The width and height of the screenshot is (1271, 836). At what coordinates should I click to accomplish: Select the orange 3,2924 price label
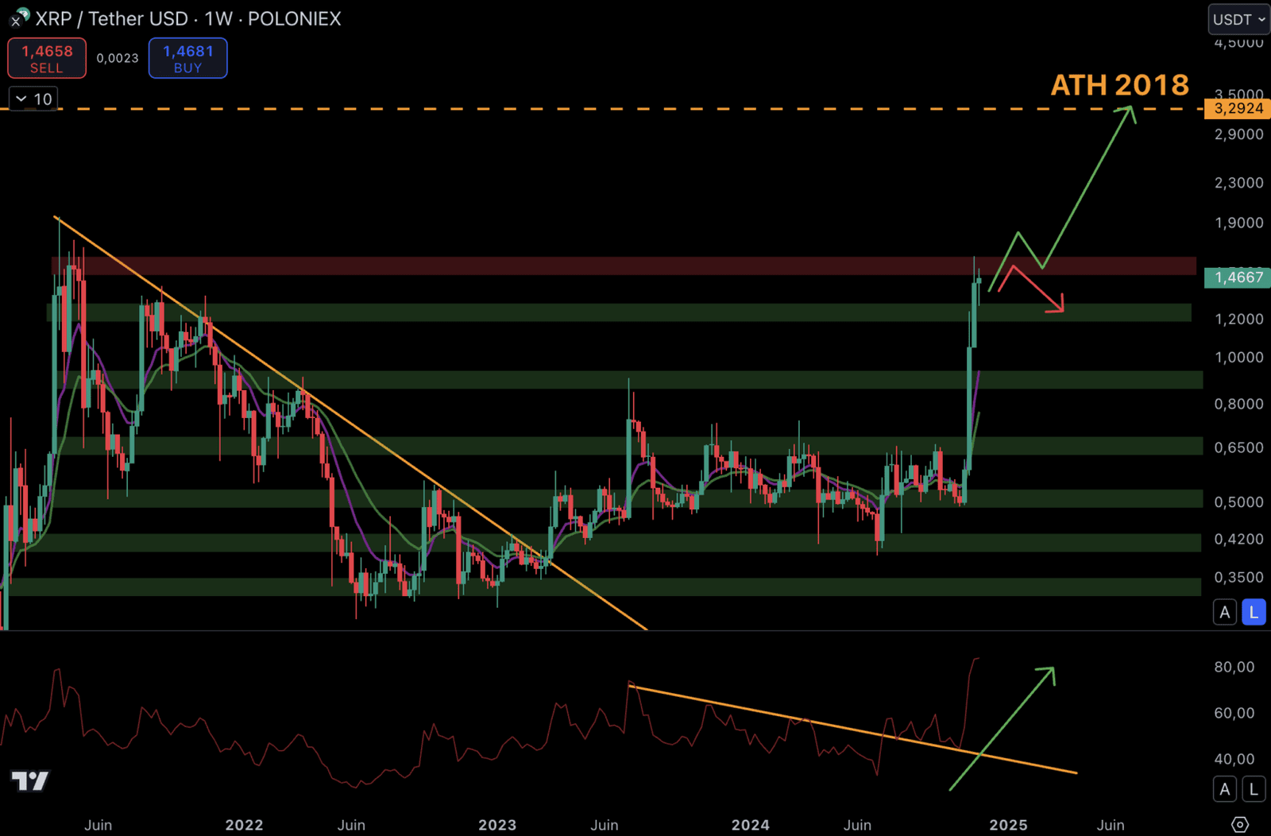click(1238, 108)
